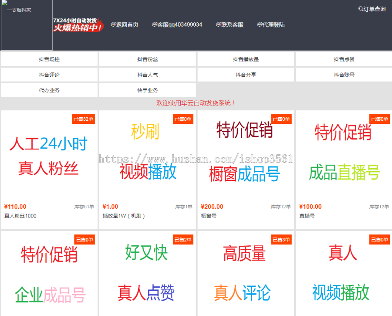Click the small icon before 返回首页
392x316 pixels.
tap(113, 24)
